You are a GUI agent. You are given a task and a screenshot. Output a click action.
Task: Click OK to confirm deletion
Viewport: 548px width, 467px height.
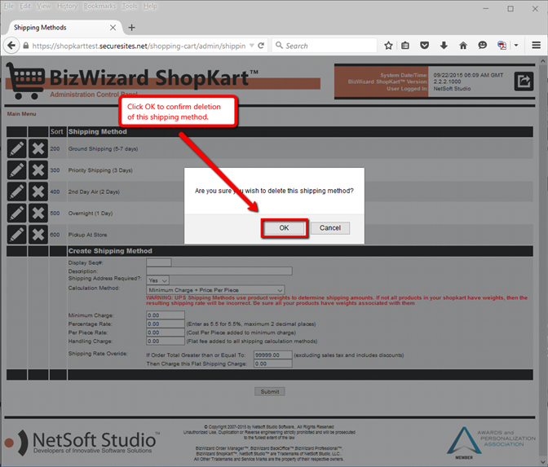coord(284,228)
